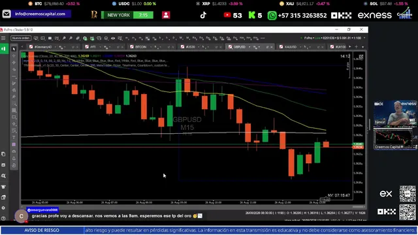This screenshot has height=235, width=418.
Task: Click the BTC ticker price
Action: point(54,4)
